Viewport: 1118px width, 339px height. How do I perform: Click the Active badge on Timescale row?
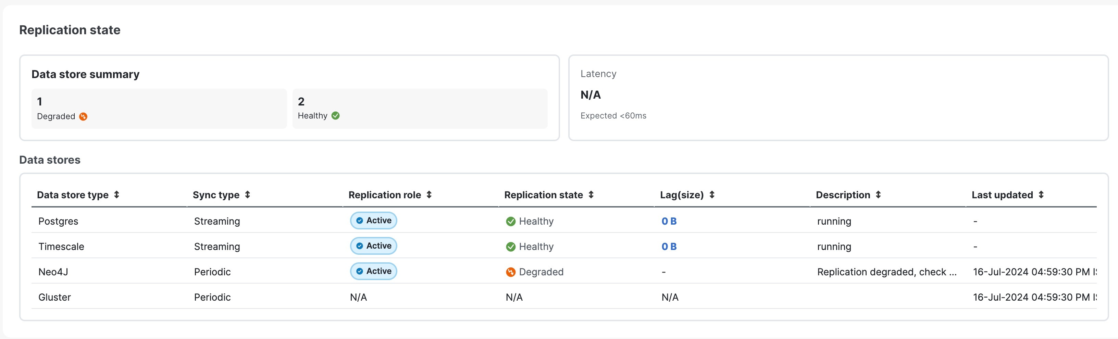point(373,245)
